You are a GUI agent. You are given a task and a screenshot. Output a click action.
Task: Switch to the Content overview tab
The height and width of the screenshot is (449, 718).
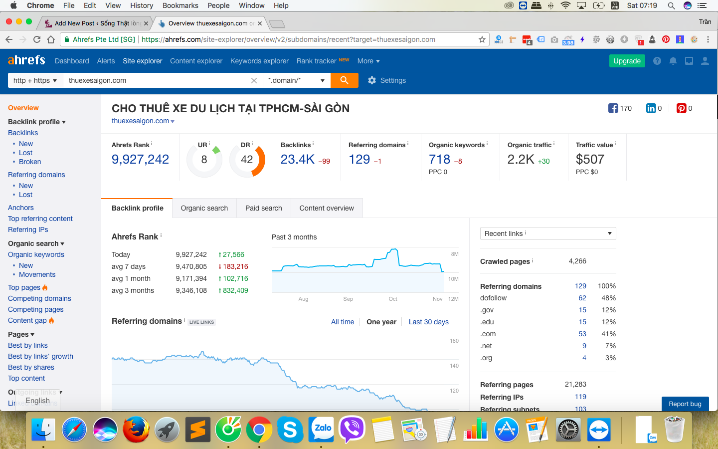tap(327, 208)
